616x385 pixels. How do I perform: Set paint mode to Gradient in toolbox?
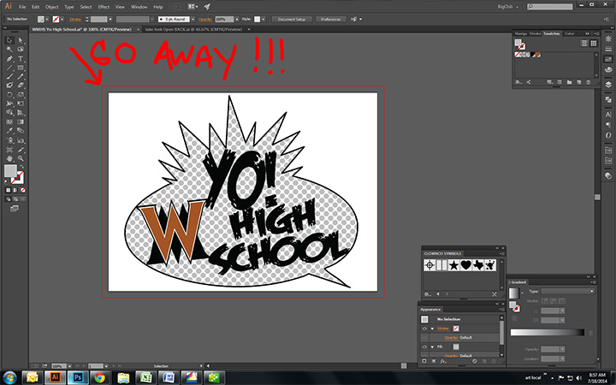[x=15, y=190]
